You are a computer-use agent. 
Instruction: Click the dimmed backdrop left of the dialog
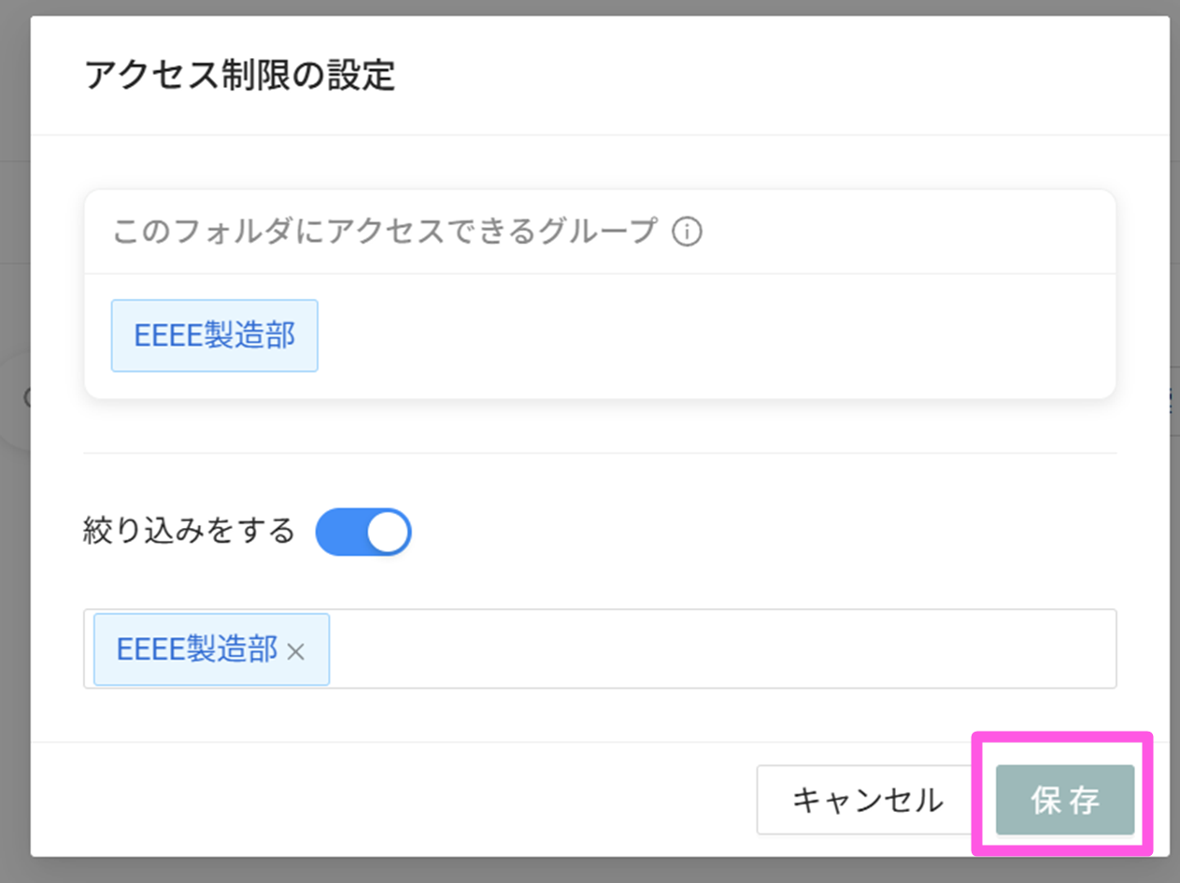(x=14, y=561)
